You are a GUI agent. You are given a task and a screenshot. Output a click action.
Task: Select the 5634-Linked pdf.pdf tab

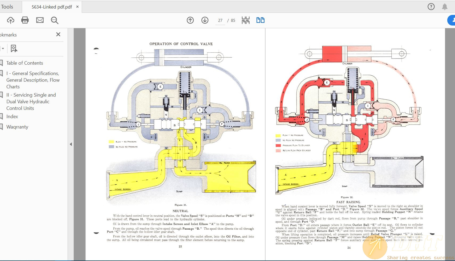[x=52, y=7]
